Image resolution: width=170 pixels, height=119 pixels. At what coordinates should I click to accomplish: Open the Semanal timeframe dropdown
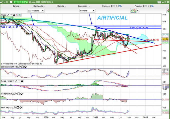(87, 11)
